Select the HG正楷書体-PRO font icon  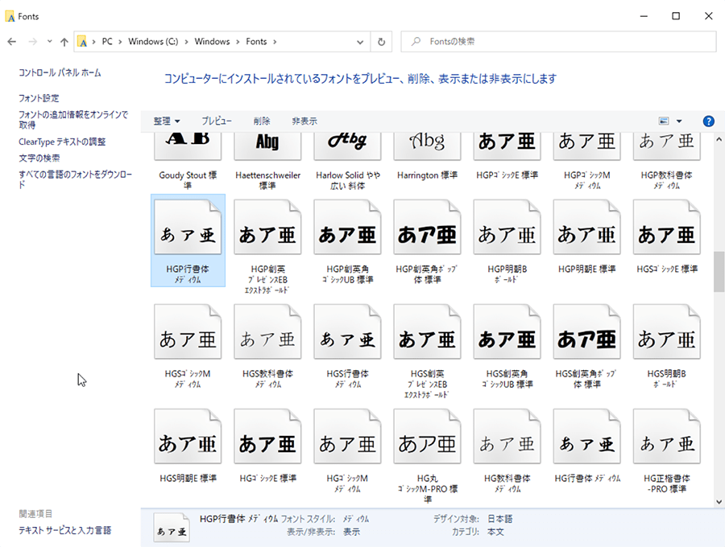(667, 442)
